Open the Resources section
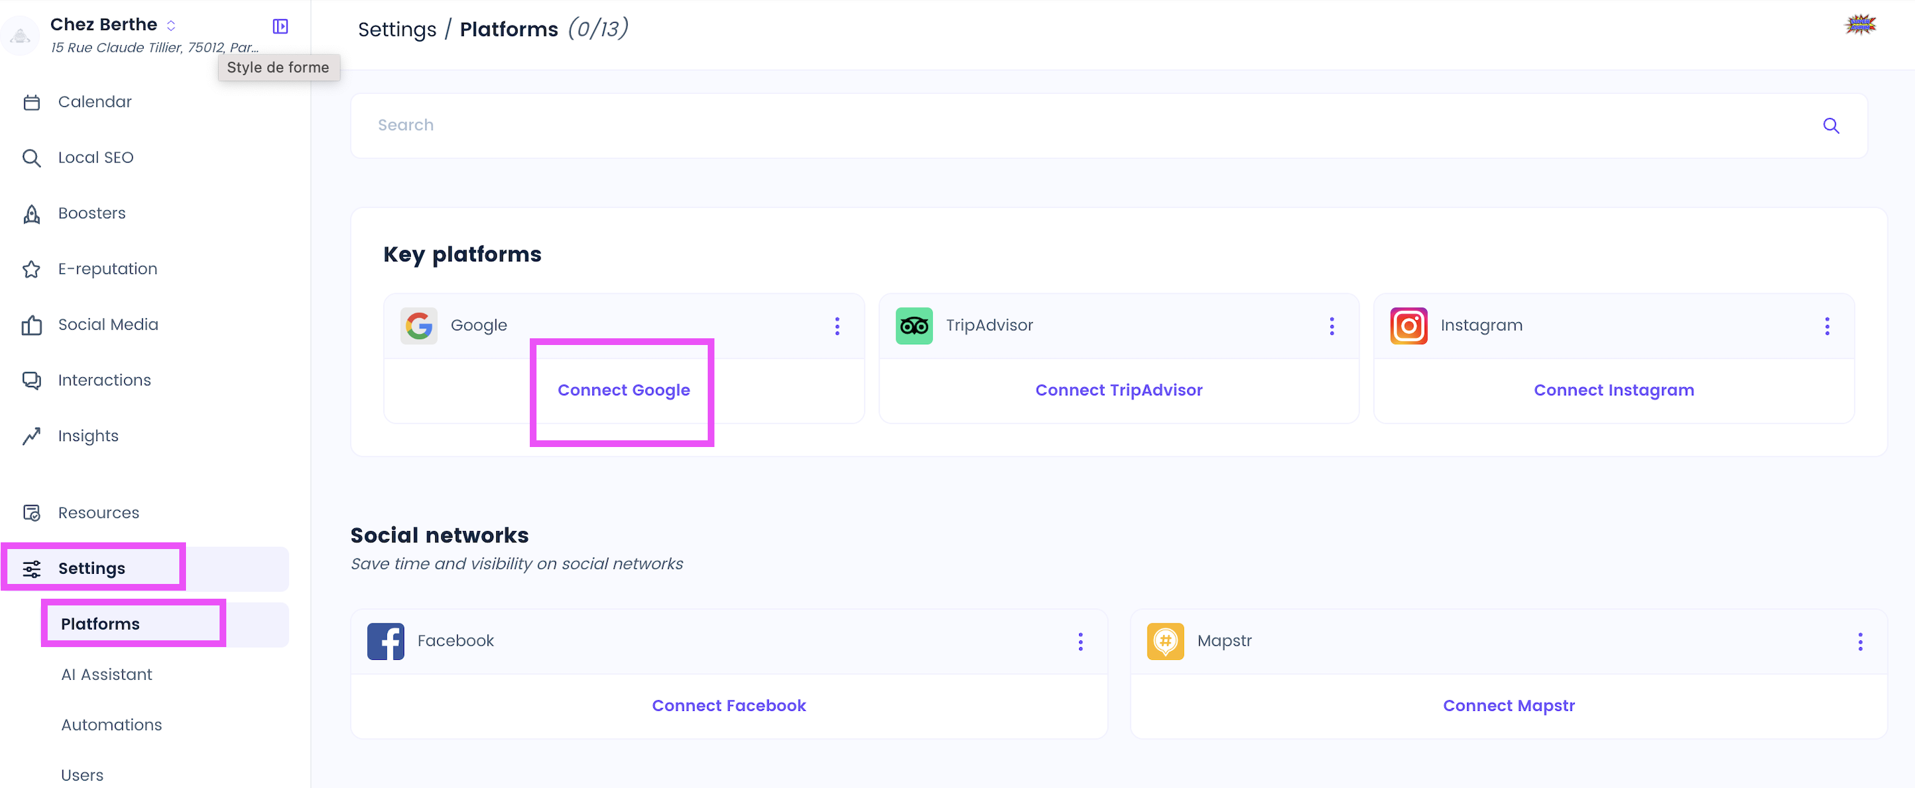Image resolution: width=1915 pixels, height=788 pixels. coord(98,513)
